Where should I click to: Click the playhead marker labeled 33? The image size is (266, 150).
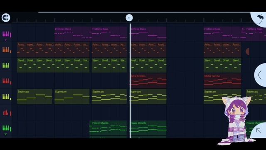click(x=129, y=17)
